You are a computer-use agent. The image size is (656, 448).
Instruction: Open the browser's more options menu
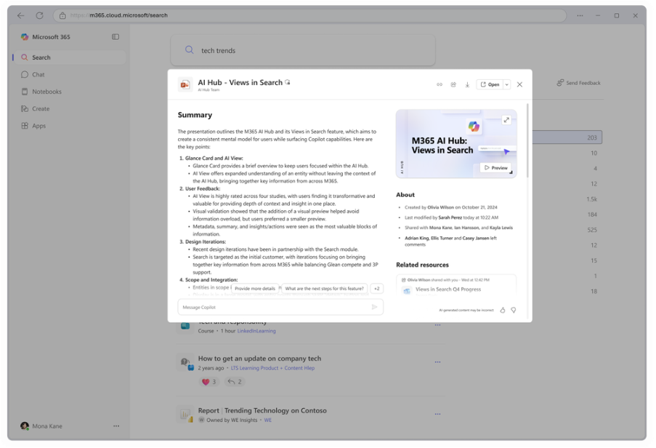(579, 15)
